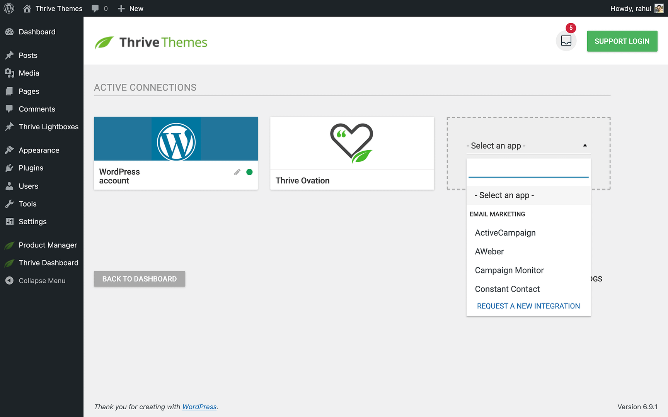The width and height of the screenshot is (668, 417).
Task: Open the WordPress logo menu in admin bar
Action: 9,8
